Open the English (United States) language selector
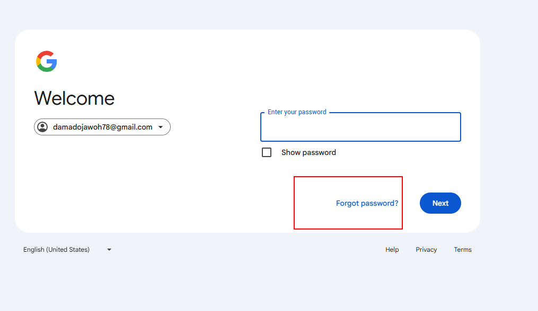Viewport: 538px width, 311px height. tap(68, 250)
